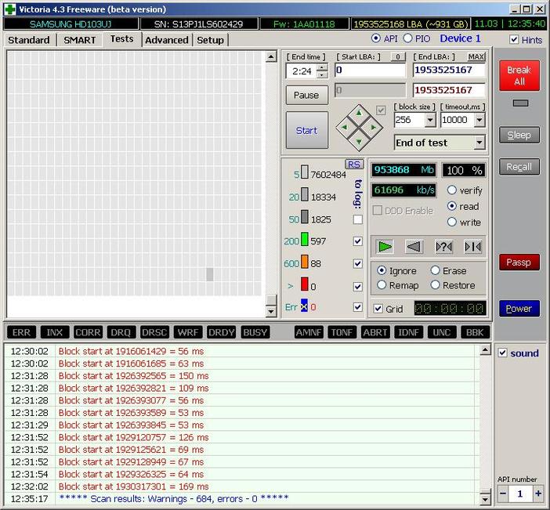Click the left arrow in the diamond navigator

tap(345, 128)
